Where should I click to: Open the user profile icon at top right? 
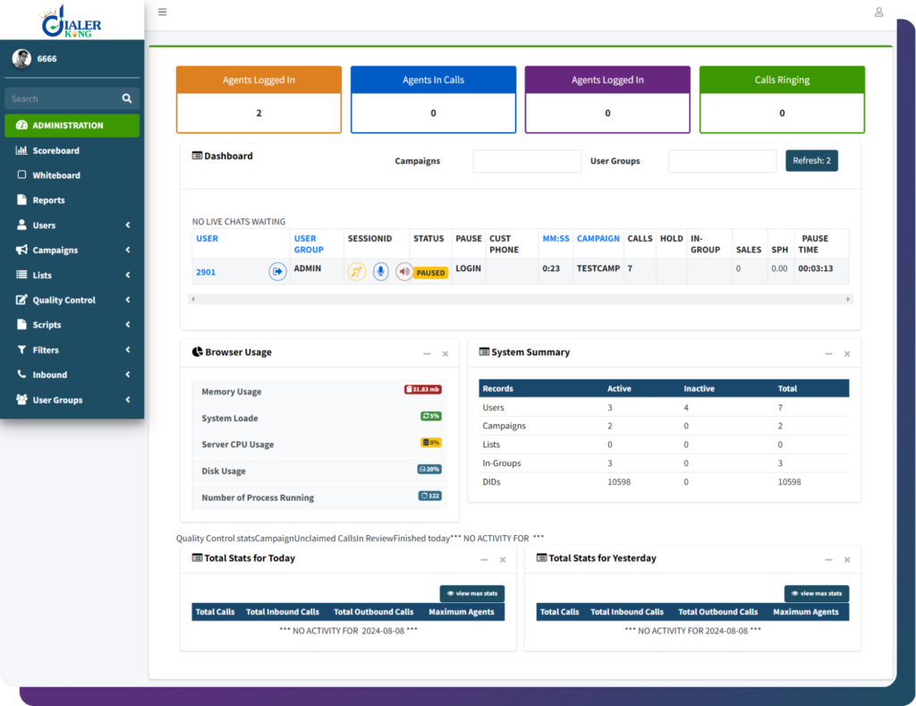pyautogui.click(x=878, y=12)
